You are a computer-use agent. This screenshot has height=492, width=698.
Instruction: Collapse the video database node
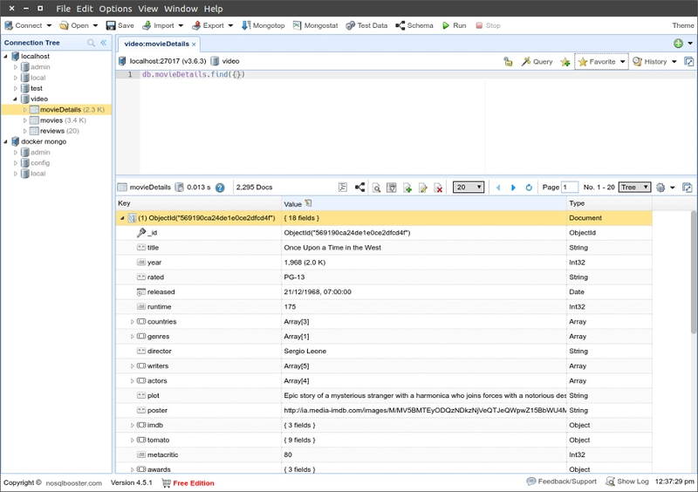pyautogui.click(x=15, y=99)
